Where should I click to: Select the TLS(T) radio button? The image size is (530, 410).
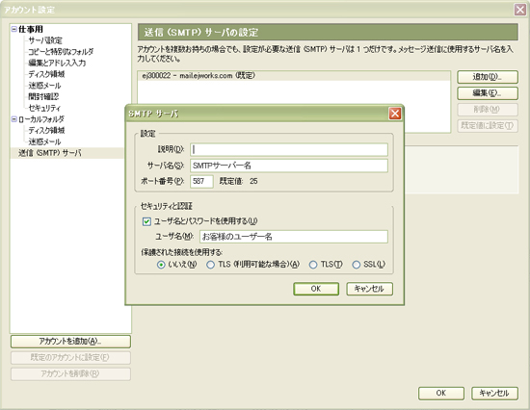(x=313, y=265)
